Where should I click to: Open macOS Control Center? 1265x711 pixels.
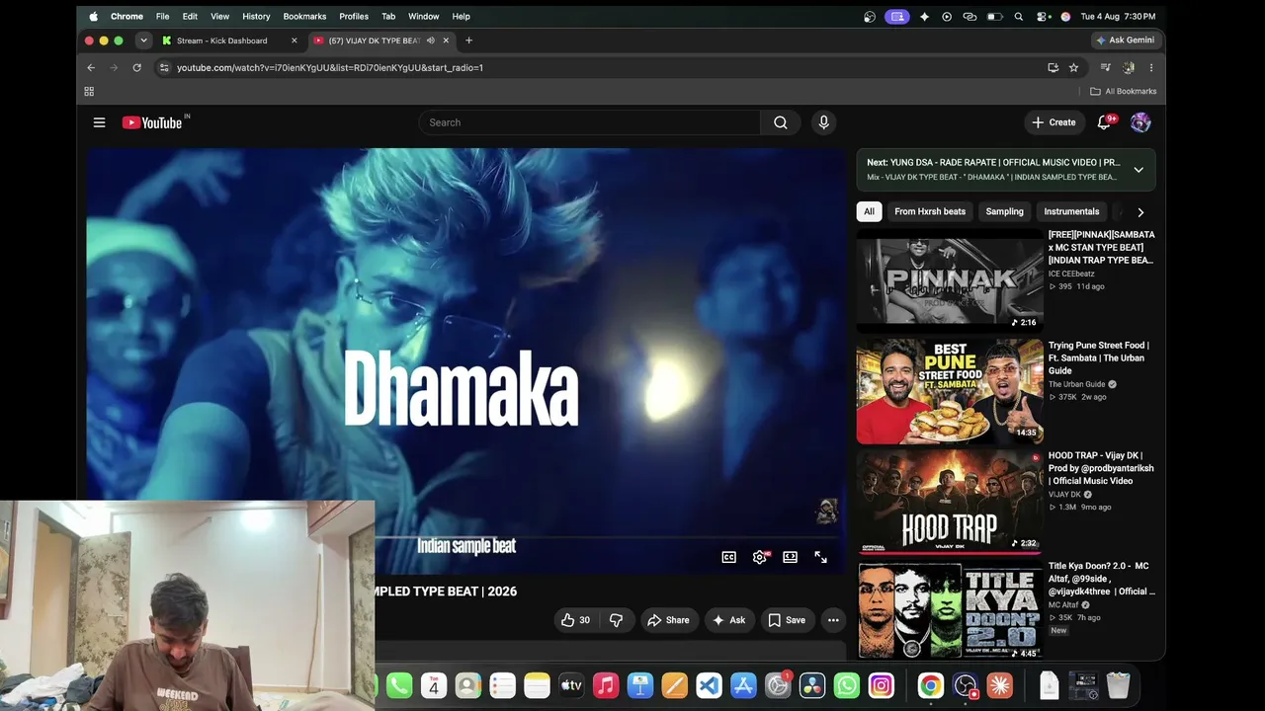point(1044,16)
